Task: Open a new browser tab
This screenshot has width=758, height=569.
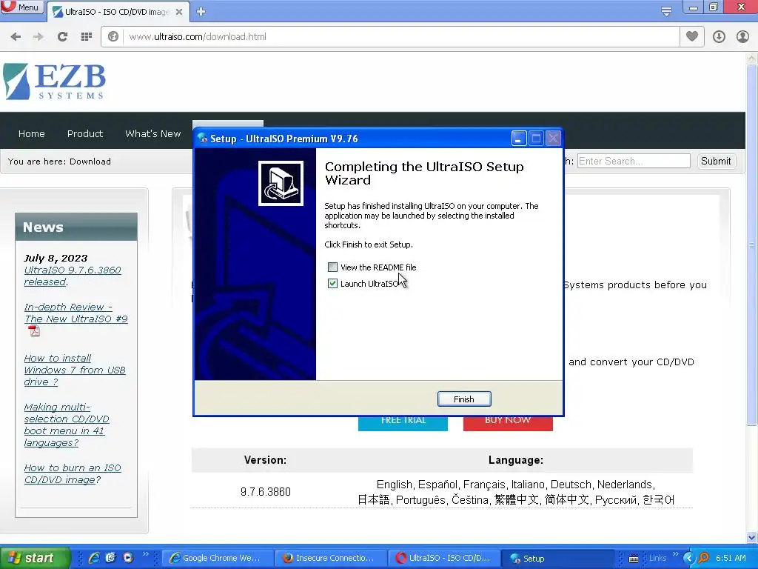Action: click(201, 12)
